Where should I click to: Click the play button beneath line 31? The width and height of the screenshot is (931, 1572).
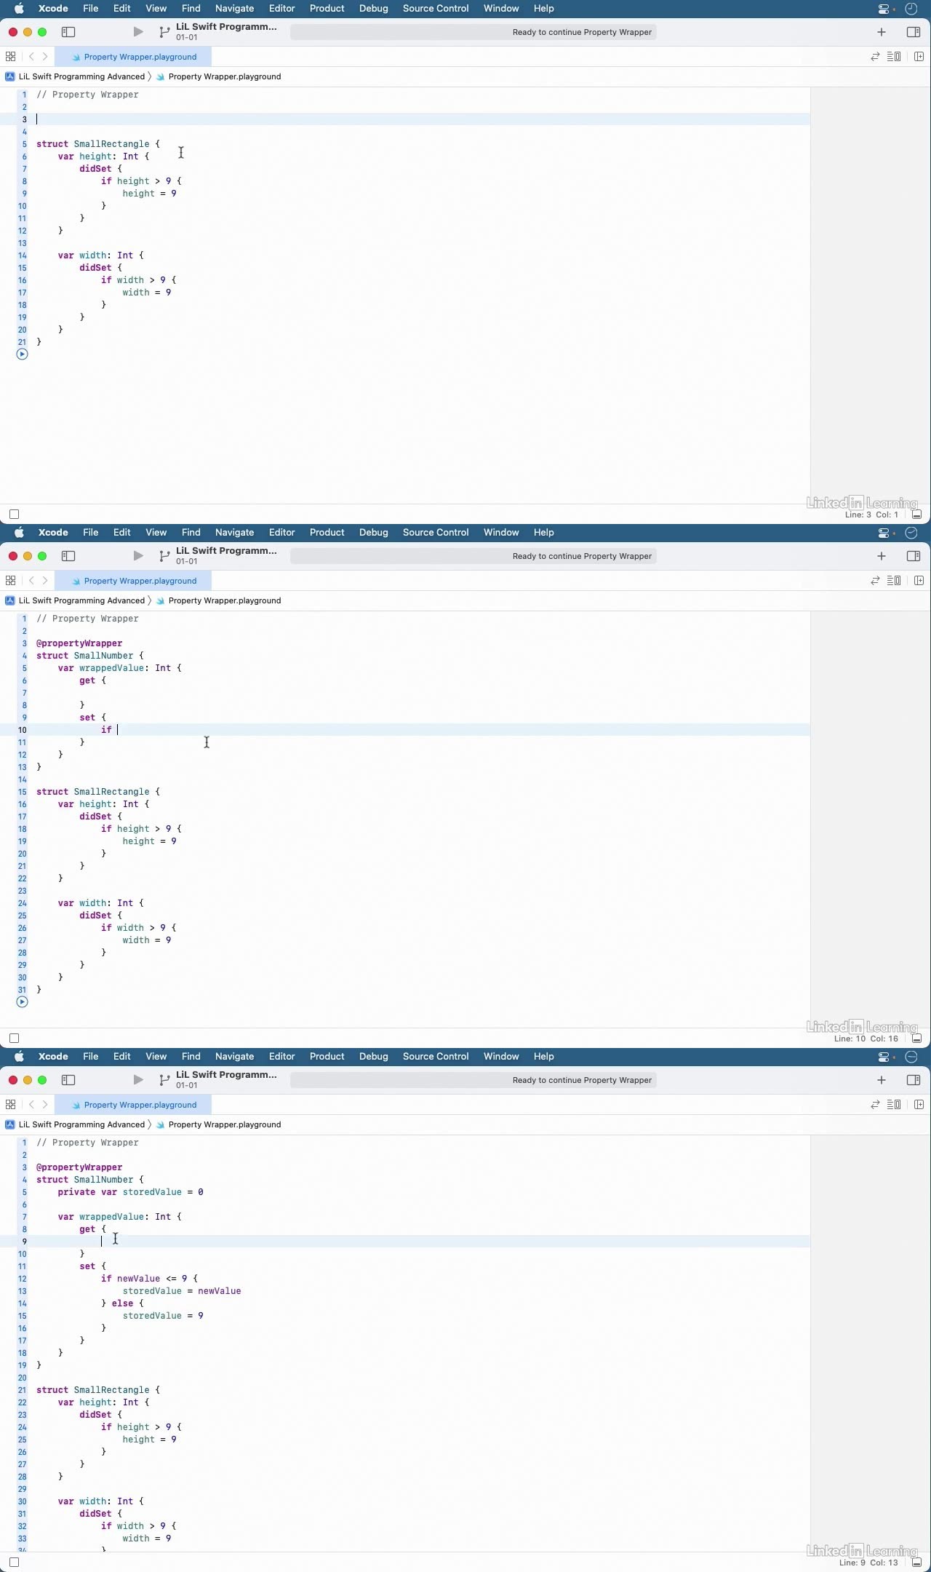point(22,1002)
